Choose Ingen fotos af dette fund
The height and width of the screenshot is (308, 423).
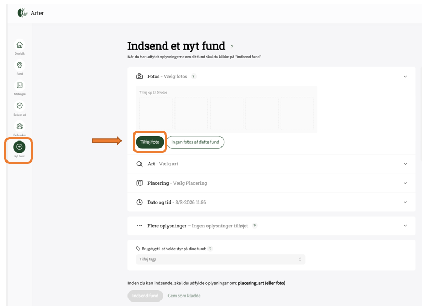pos(195,142)
